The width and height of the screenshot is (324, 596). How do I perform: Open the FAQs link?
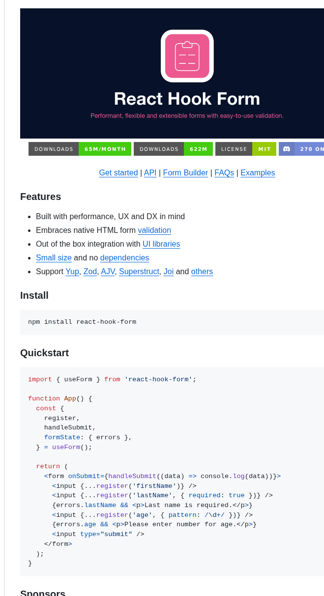(224, 173)
